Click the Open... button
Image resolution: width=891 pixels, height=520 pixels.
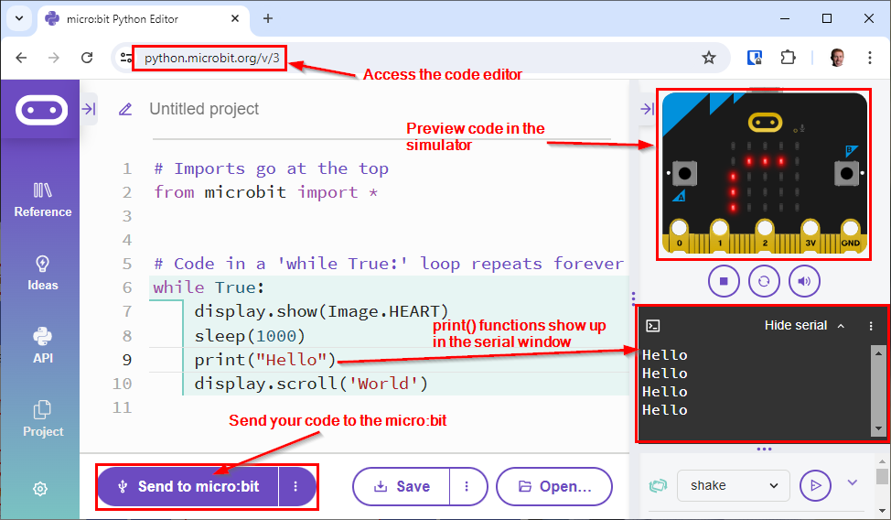[x=554, y=486]
